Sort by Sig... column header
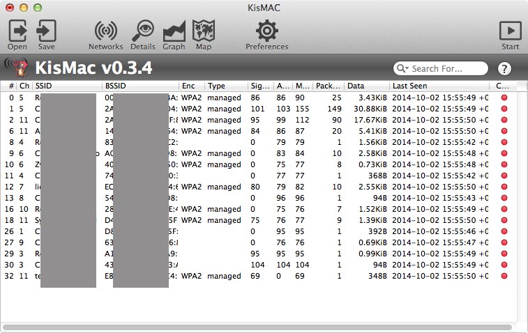Screen dimensions: 528x333 pyautogui.click(x=261, y=86)
